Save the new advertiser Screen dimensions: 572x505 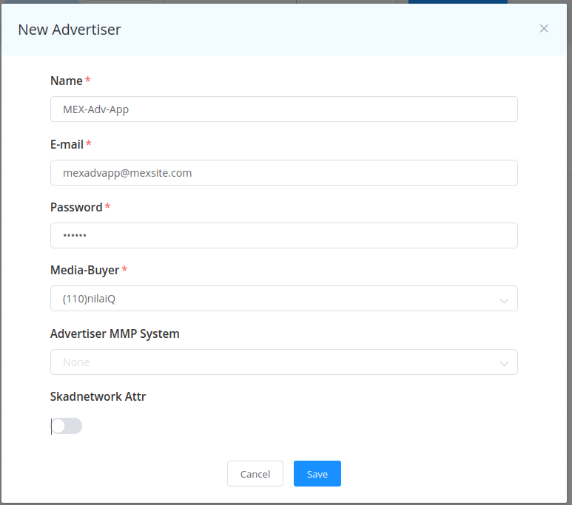[x=317, y=474]
